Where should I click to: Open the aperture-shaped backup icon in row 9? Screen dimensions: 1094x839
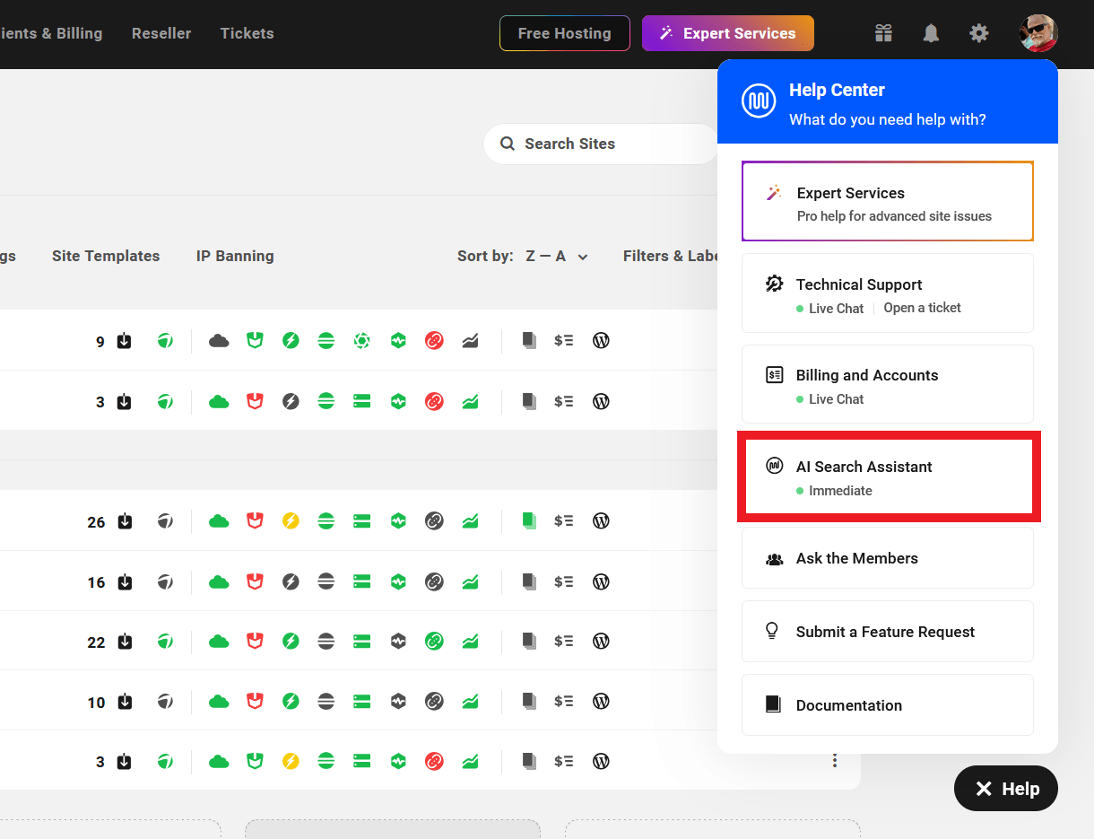362,341
